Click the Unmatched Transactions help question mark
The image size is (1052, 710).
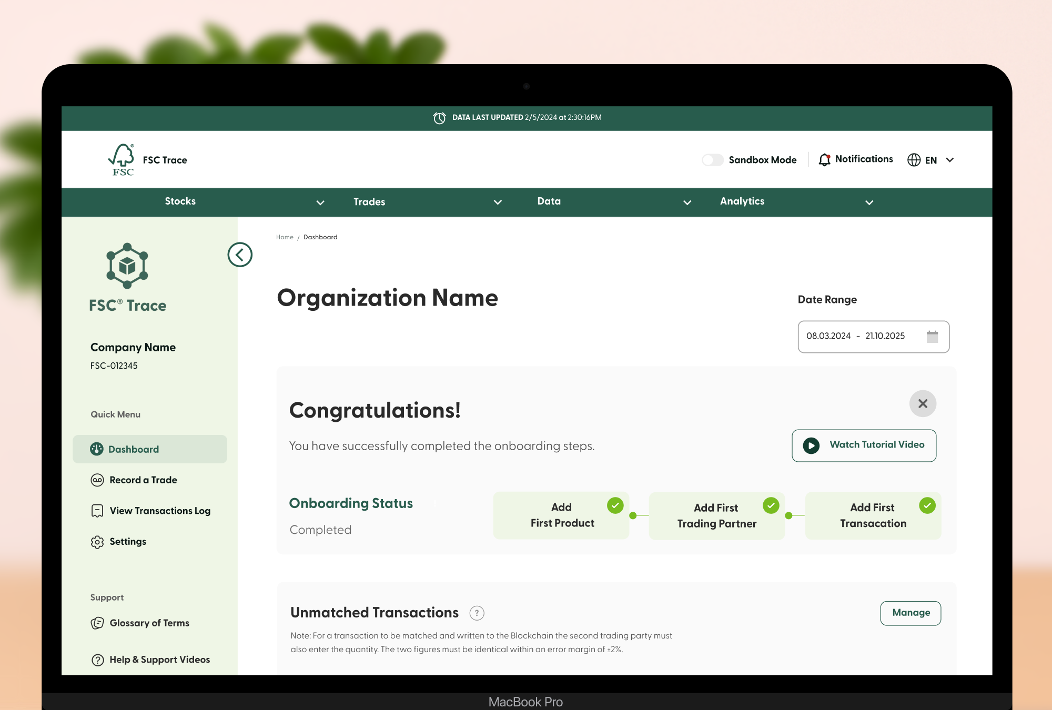click(477, 613)
